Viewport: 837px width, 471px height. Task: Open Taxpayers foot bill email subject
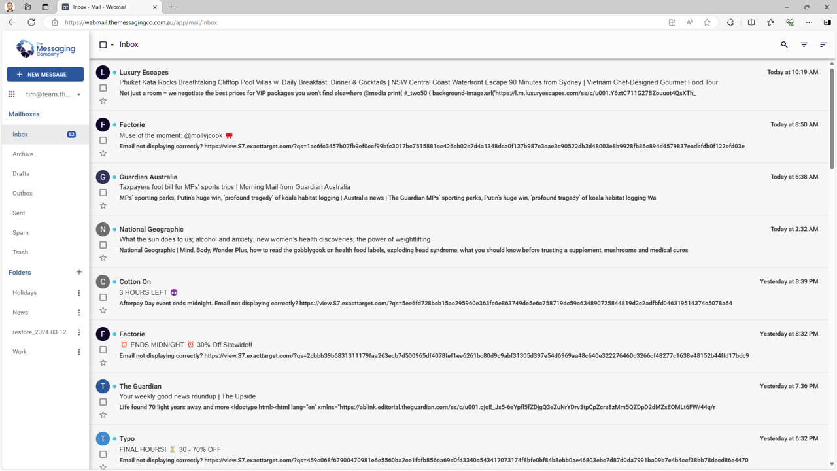pyautogui.click(x=235, y=187)
